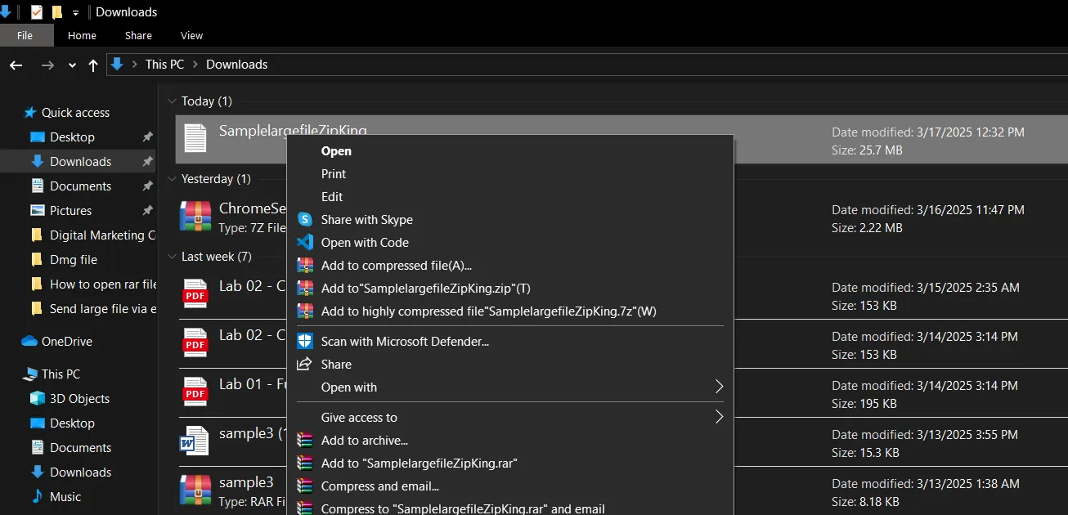Click the new folder icon in title bar
1068x515 pixels.
pyautogui.click(x=56, y=12)
